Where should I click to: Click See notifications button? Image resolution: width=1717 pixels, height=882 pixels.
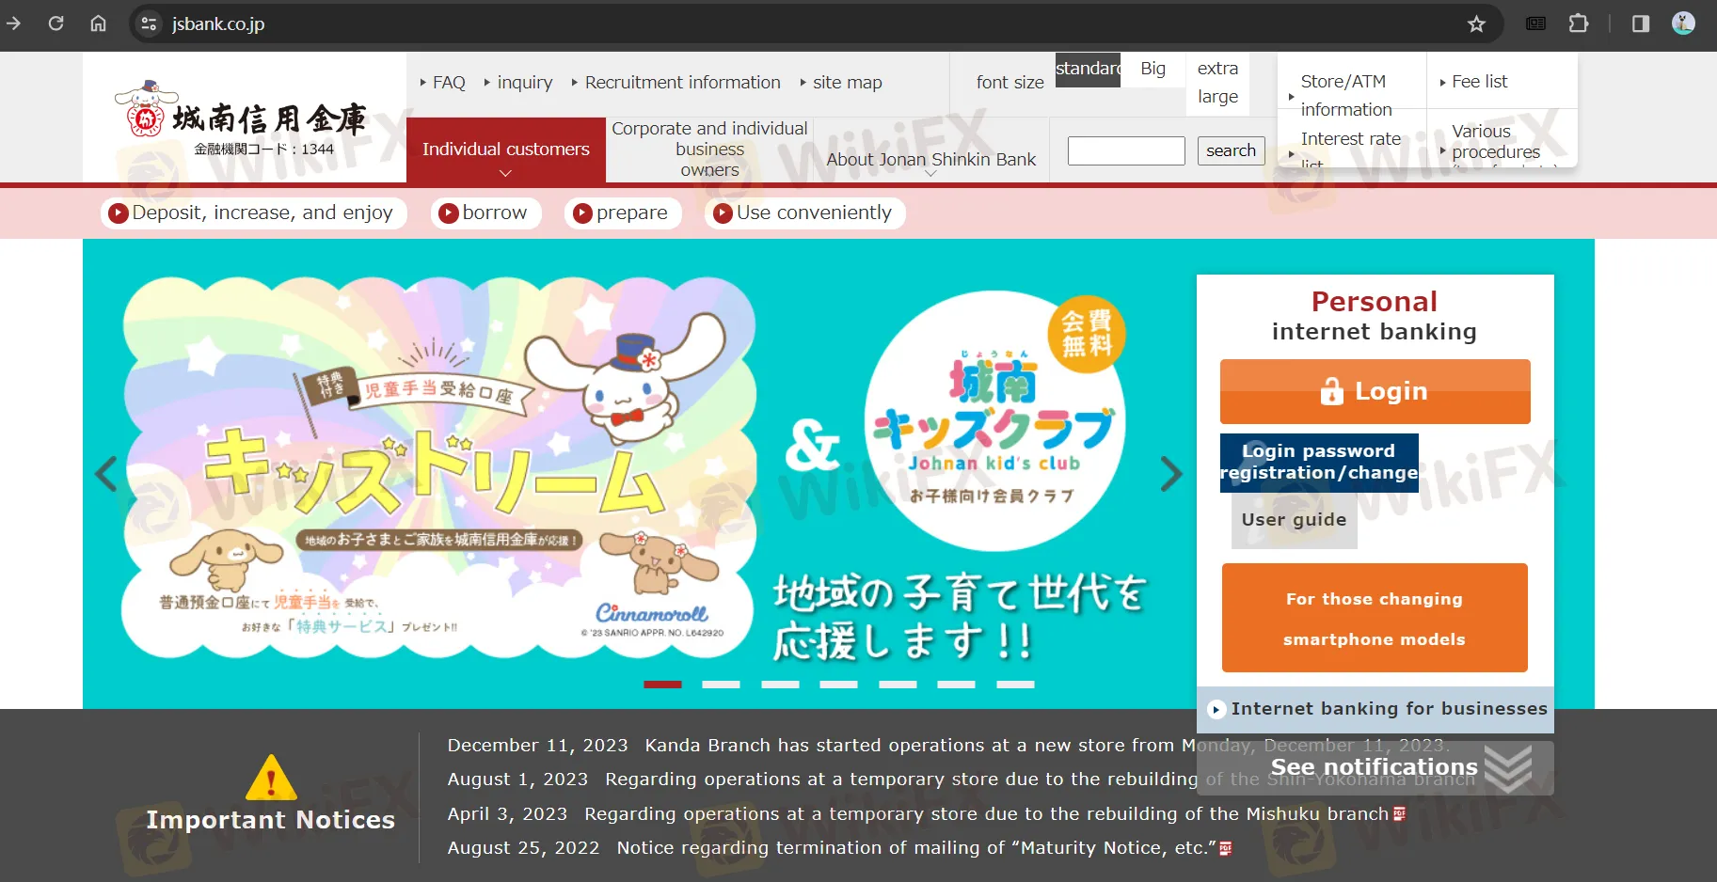point(1375,767)
